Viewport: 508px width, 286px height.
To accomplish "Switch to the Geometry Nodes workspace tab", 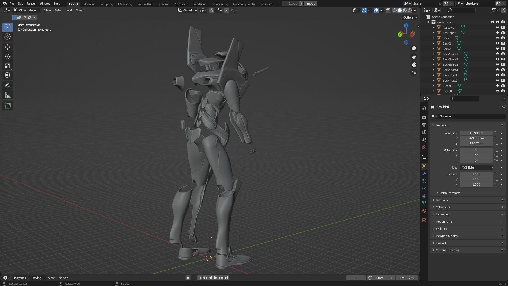I will click(x=244, y=4).
